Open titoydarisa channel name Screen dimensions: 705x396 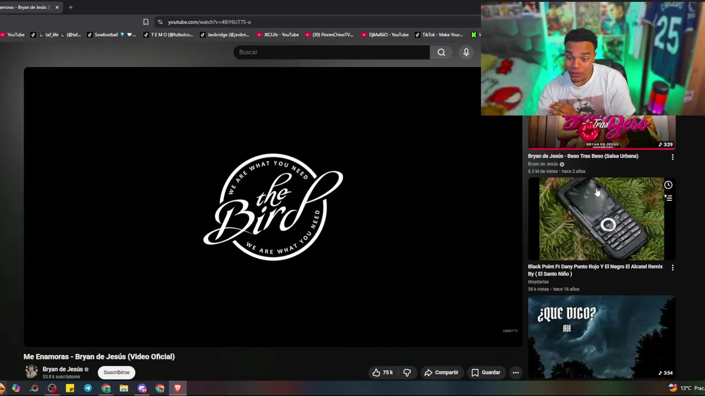(538, 282)
